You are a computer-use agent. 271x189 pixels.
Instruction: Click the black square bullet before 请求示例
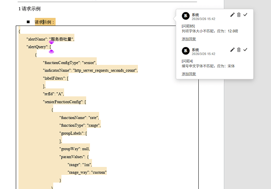click(28, 22)
